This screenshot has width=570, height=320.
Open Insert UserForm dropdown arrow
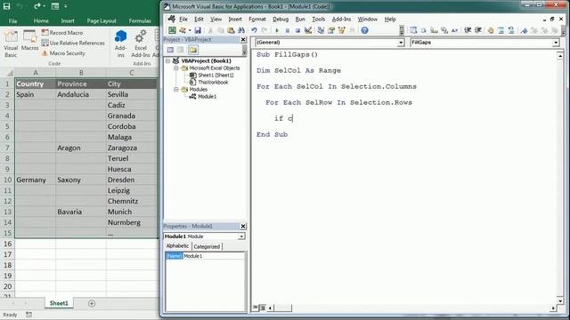(x=190, y=30)
